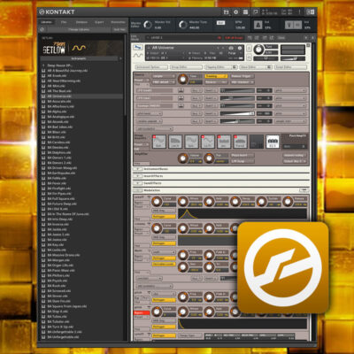Image resolution: width=354 pixels, height=354 pixels.
Task: Click the save icon in Kontakt header
Action: coord(226,12)
